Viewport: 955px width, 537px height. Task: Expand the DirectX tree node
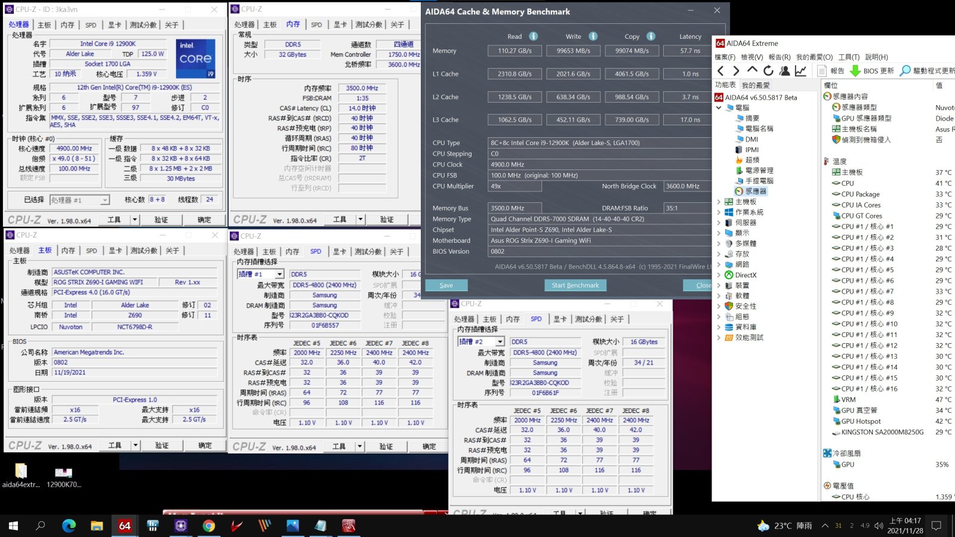pos(719,275)
